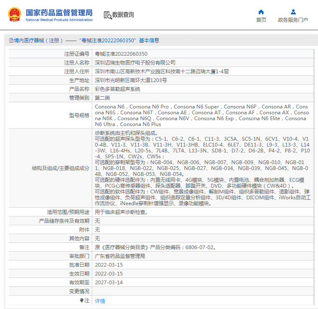Click the 有效期至 label
This screenshot has height=309, width=318.
(x=79, y=283)
